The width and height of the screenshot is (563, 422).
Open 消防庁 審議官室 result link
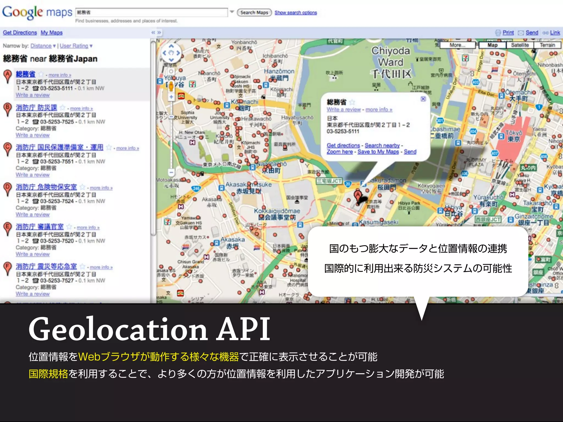tap(40, 227)
